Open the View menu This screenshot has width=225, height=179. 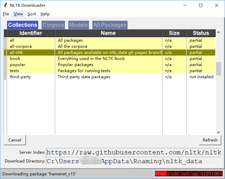tap(18, 14)
